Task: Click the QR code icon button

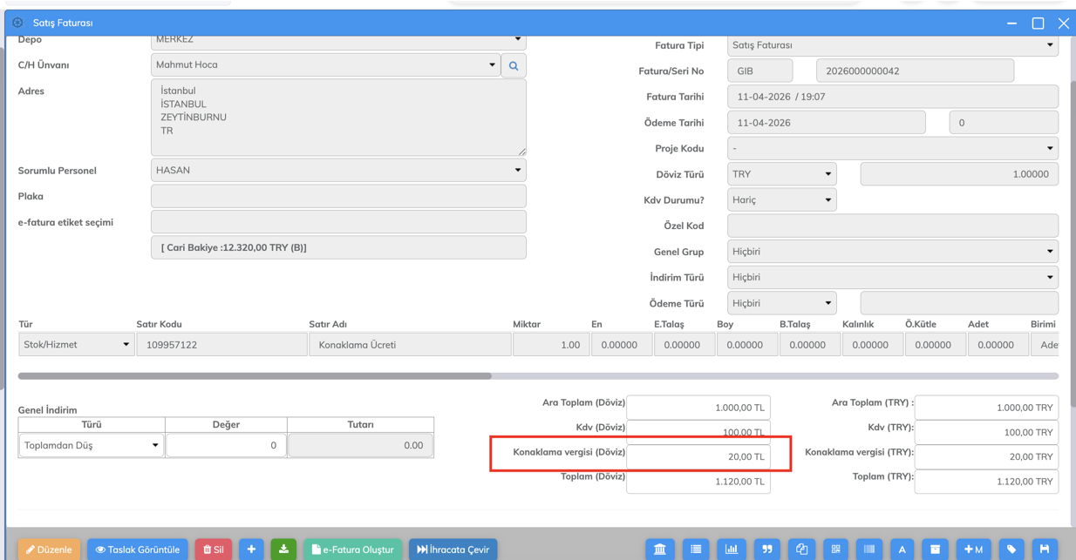Action: tap(835, 550)
